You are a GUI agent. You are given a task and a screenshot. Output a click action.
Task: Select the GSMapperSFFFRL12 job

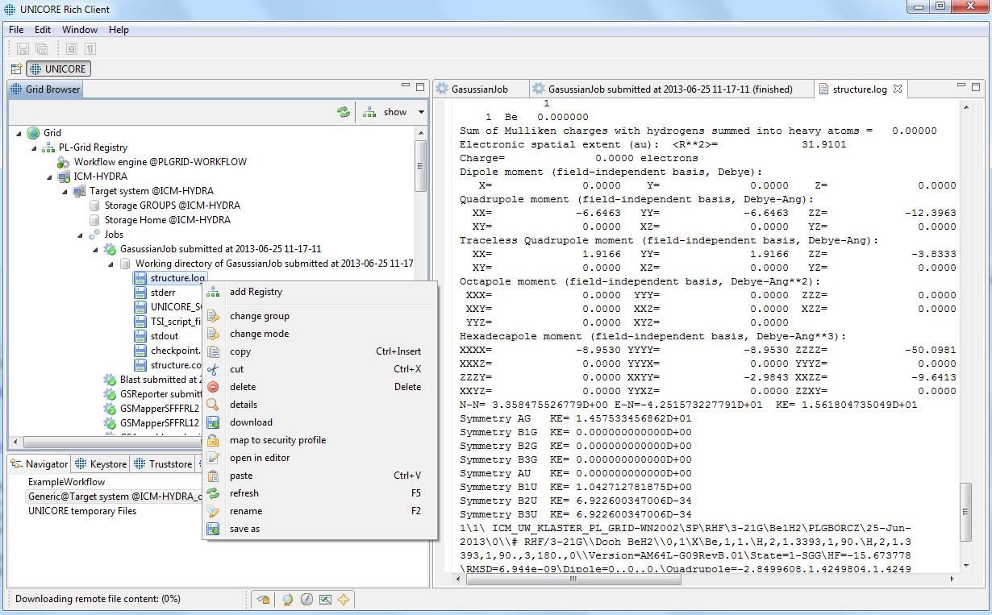point(160,423)
